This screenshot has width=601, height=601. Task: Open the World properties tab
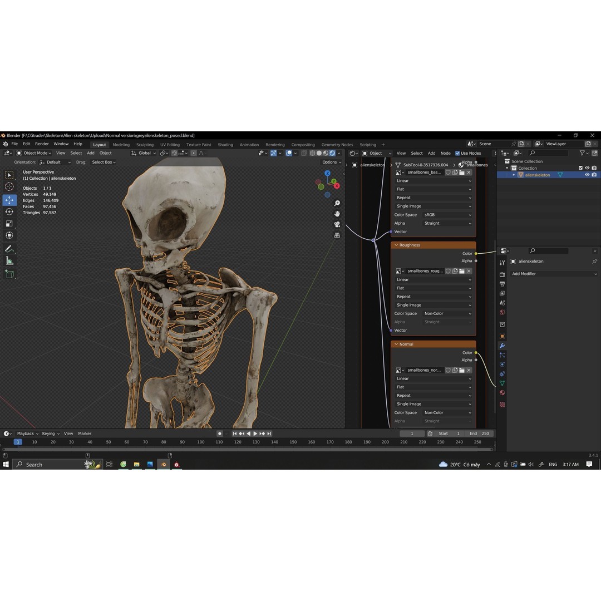[502, 312]
